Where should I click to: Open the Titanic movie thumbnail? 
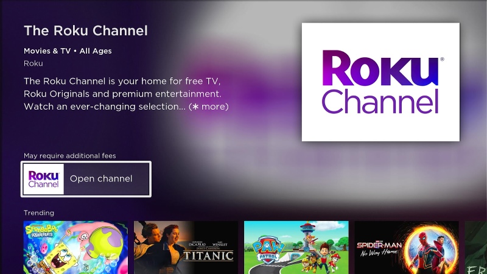[x=186, y=248]
